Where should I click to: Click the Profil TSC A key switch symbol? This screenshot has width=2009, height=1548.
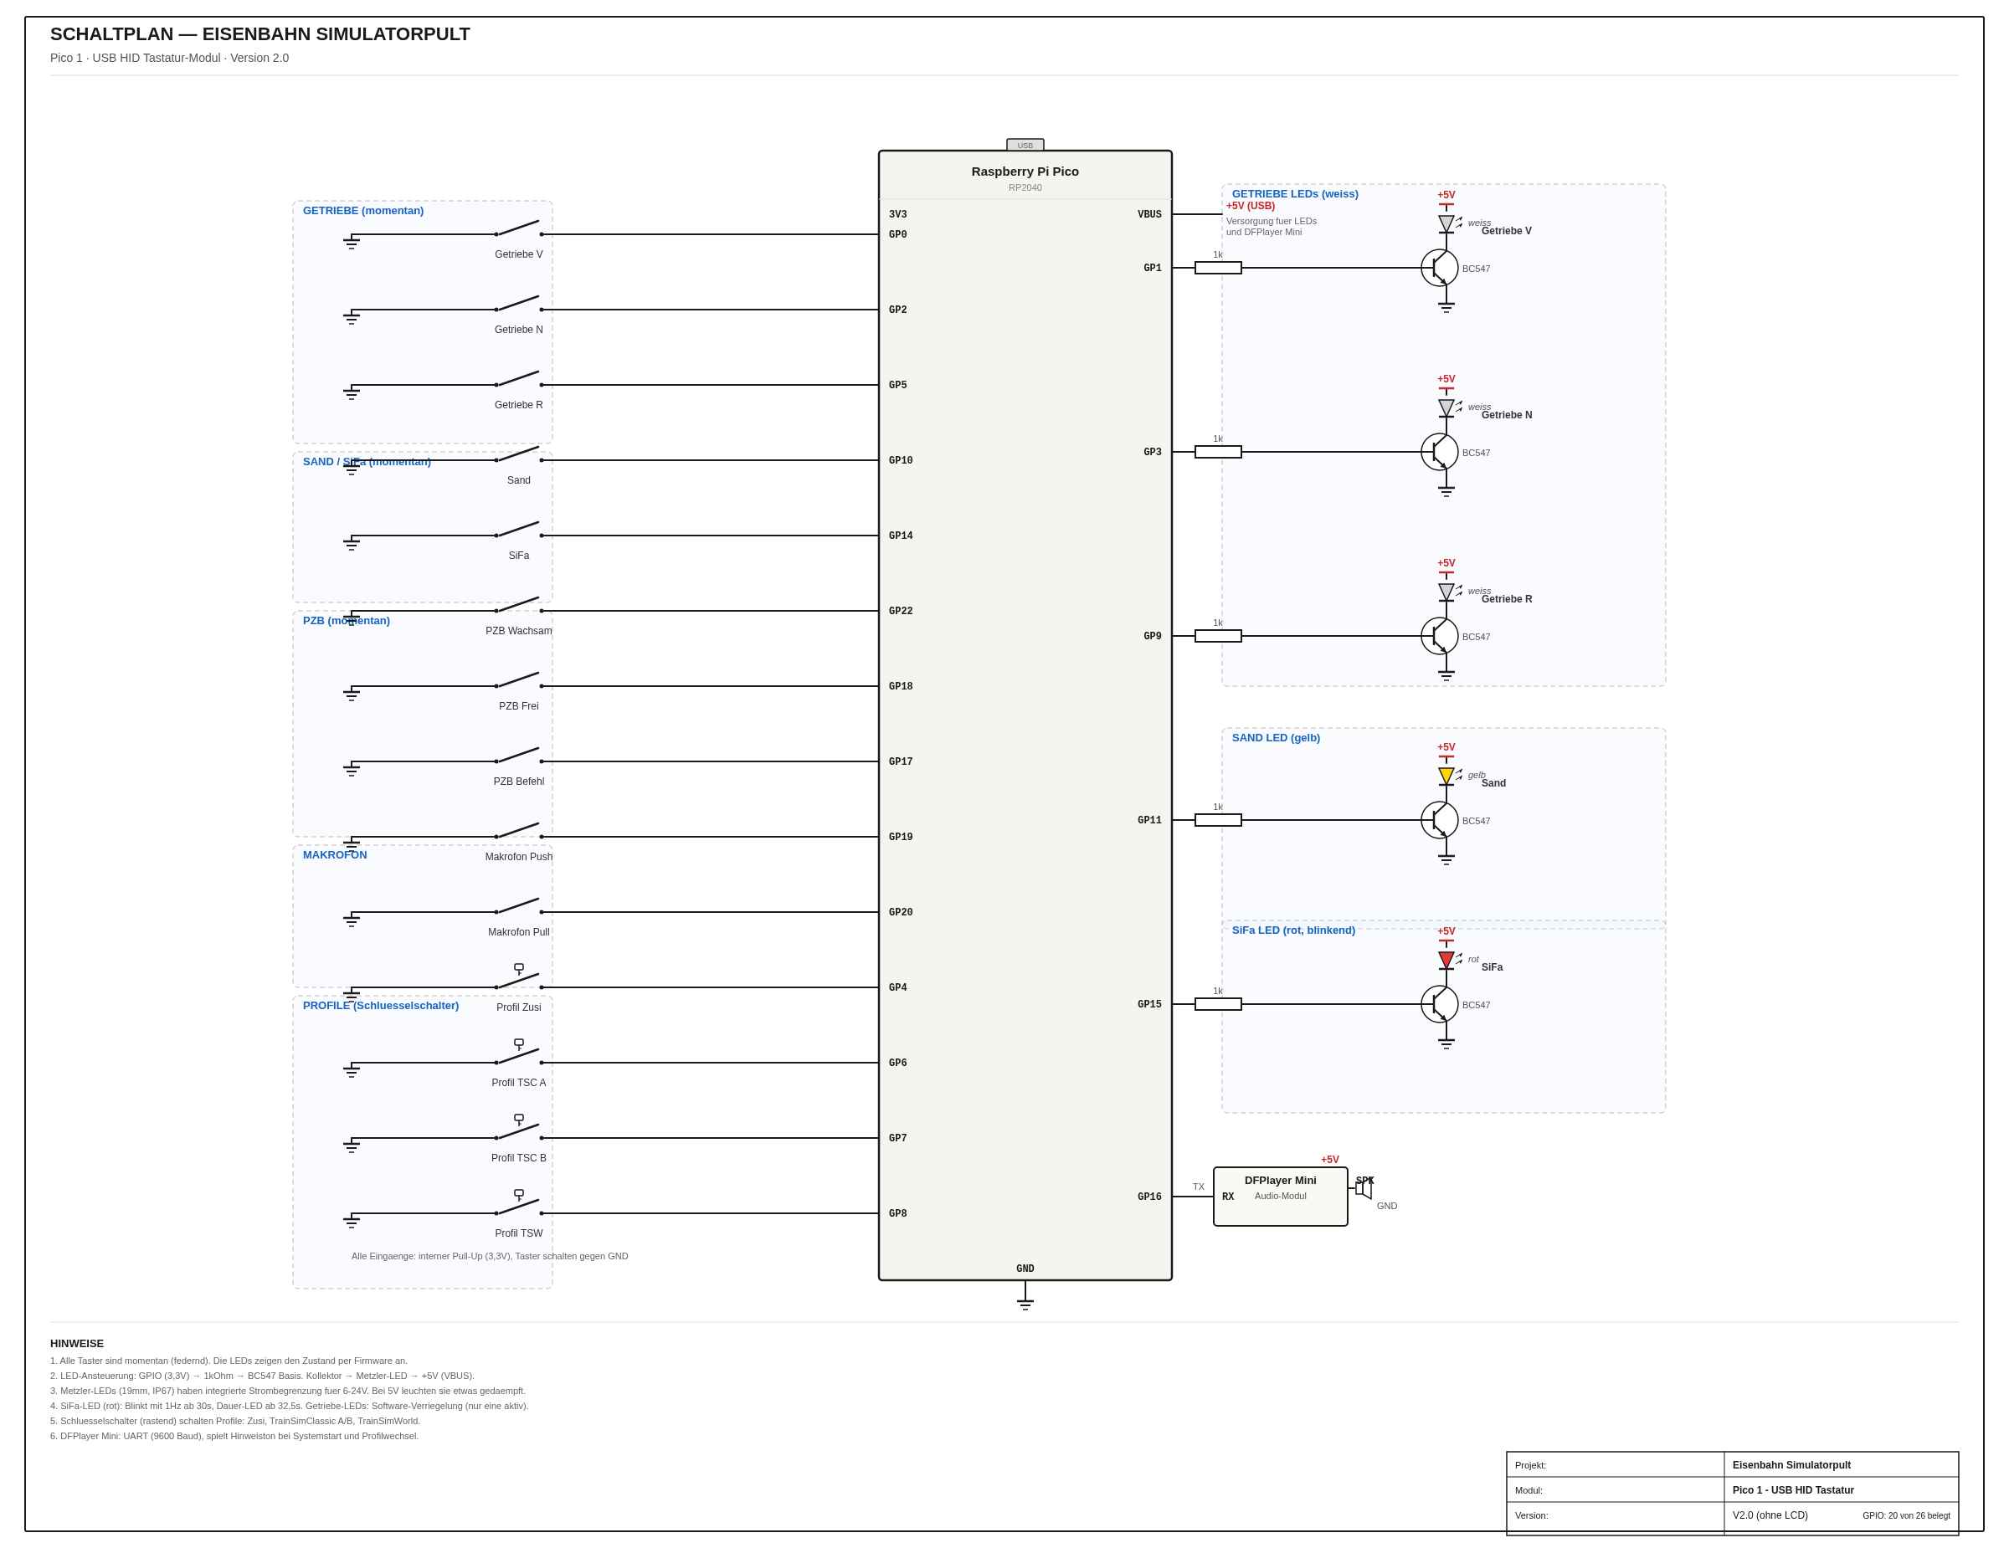pyautogui.click(x=519, y=1053)
